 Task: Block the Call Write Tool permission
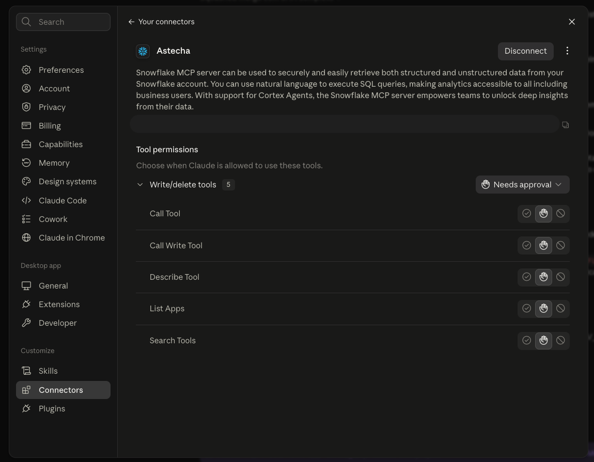[560, 245]
